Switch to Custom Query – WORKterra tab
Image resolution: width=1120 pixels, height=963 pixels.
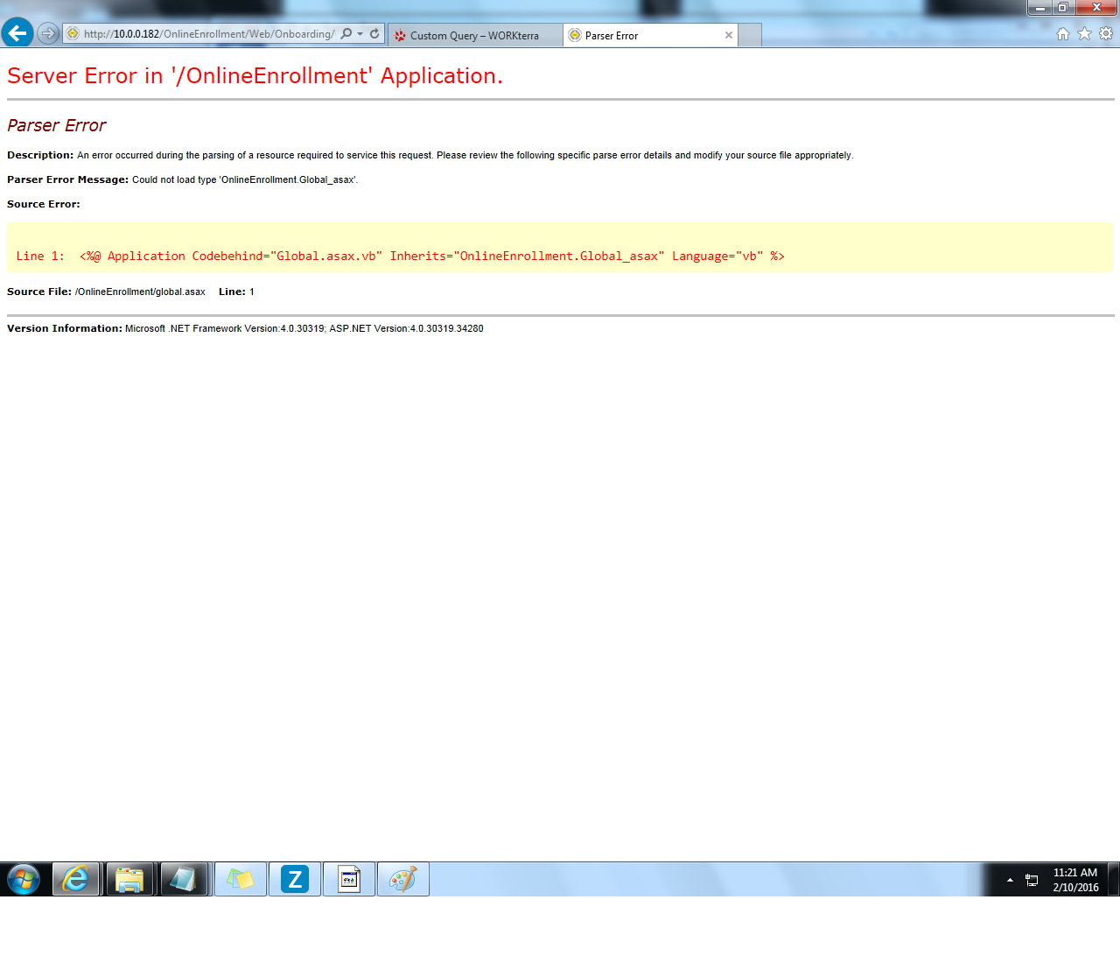pos(473,36)
